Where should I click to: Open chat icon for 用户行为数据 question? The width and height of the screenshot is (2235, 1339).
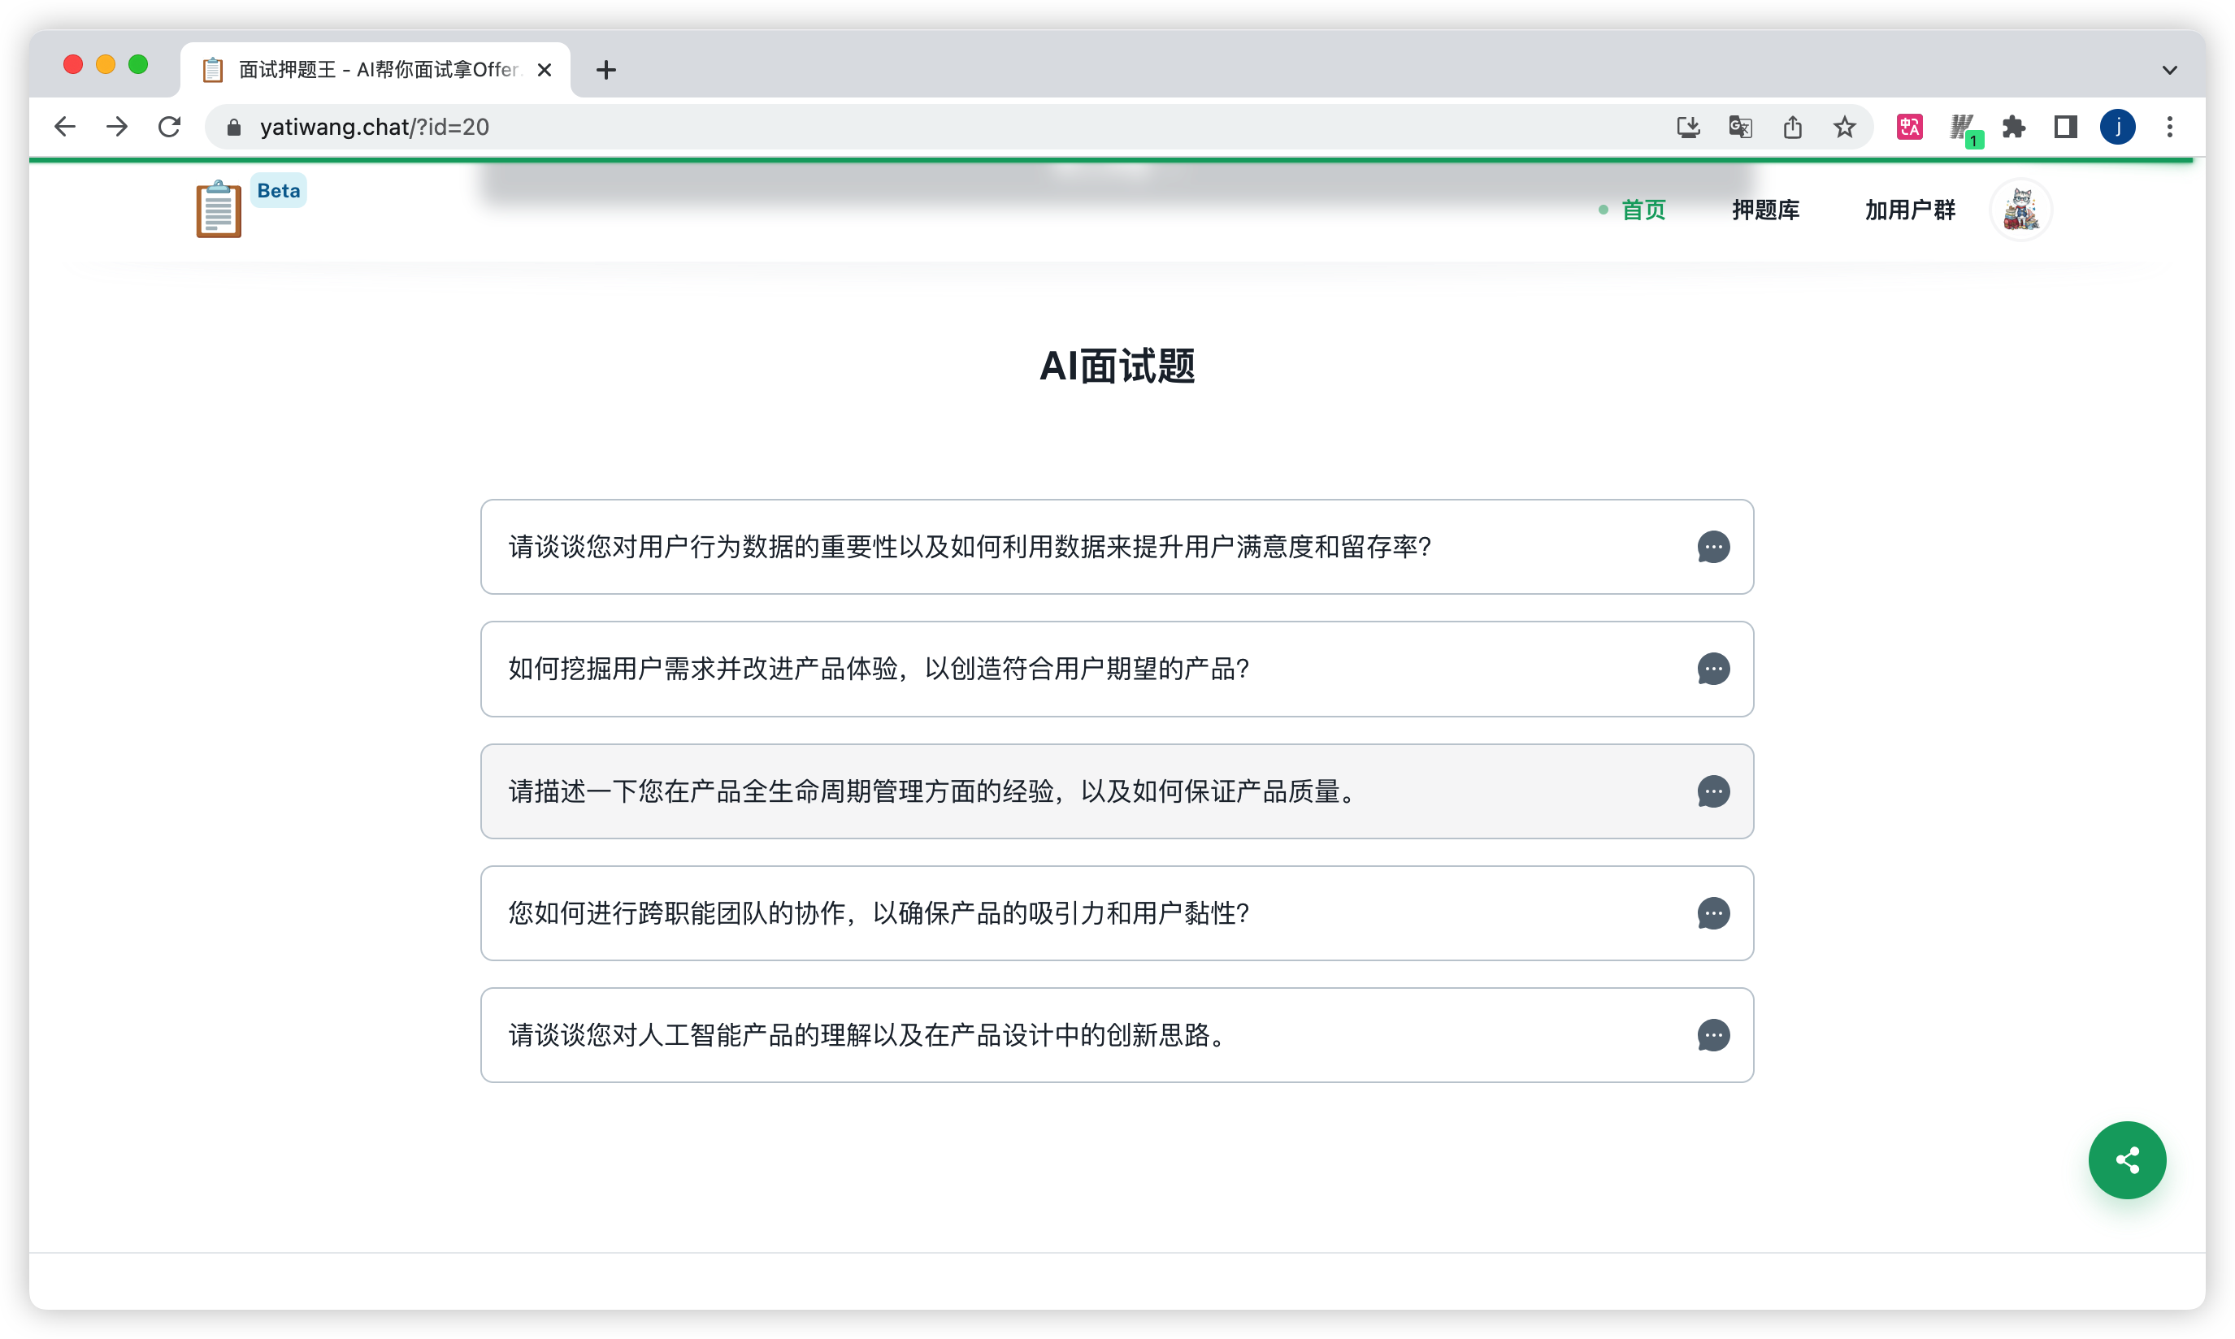1712,547
